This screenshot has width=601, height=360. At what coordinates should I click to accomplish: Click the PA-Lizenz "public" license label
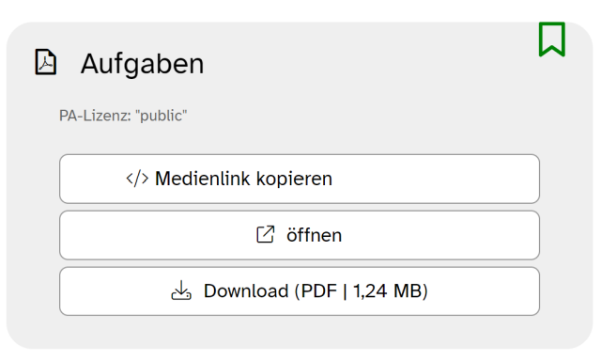(123, 116)
